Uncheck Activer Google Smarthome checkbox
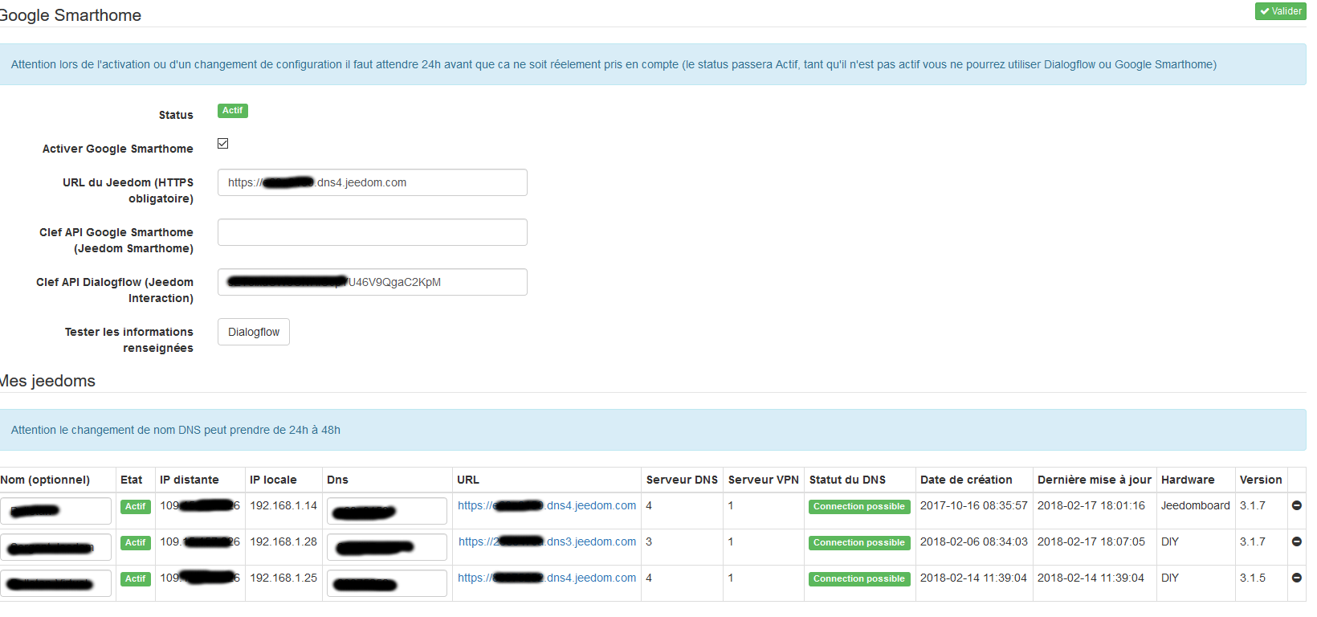This screenshot has width=1317, height=617. [223, 144]
